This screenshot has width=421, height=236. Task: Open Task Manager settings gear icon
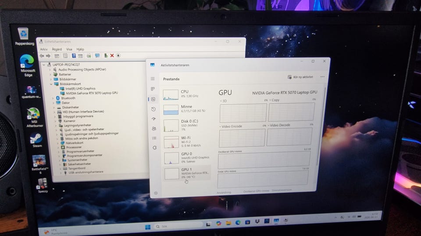pos(156,193)
